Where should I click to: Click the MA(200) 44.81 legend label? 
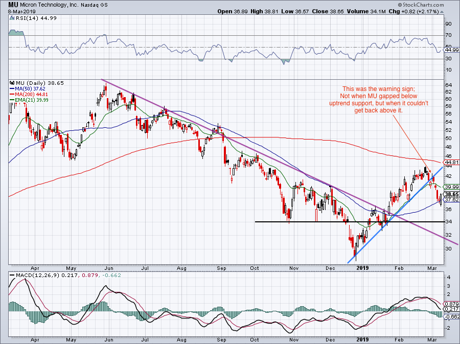pyautogui.click(x=31, y=95)
